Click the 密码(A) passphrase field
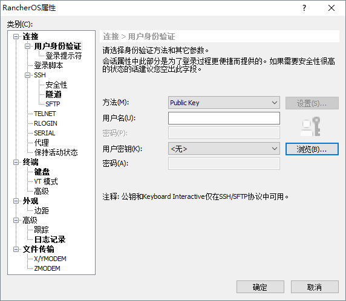The image size is (346, 301). pos(224,163)
